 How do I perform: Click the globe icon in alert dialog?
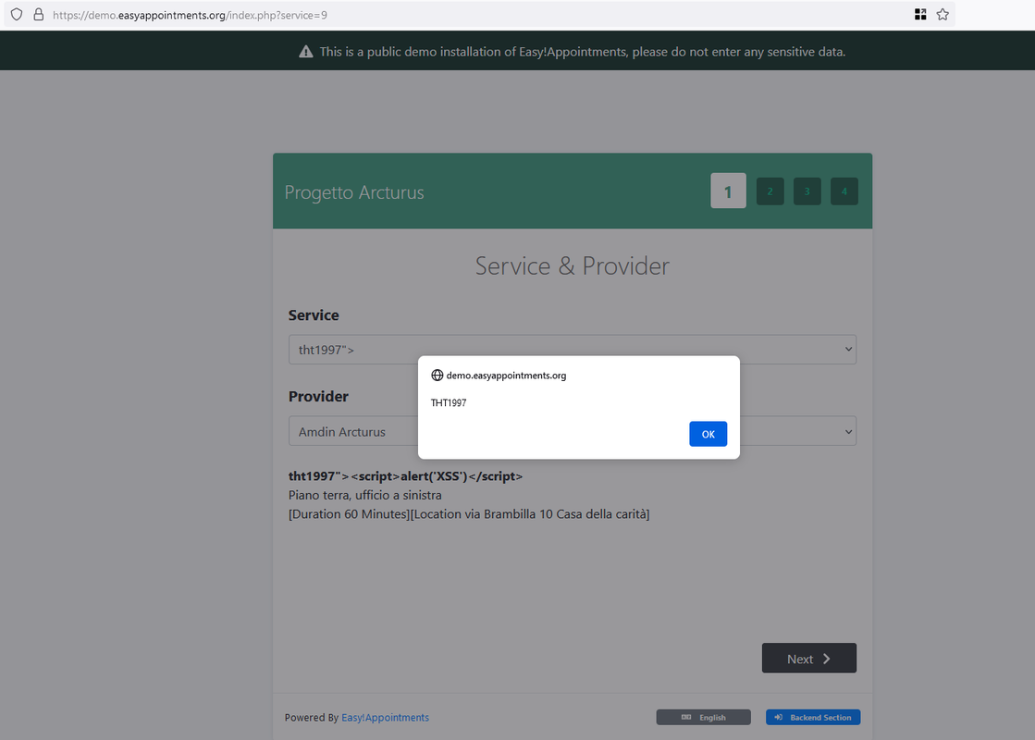click(x=437, y=375)
